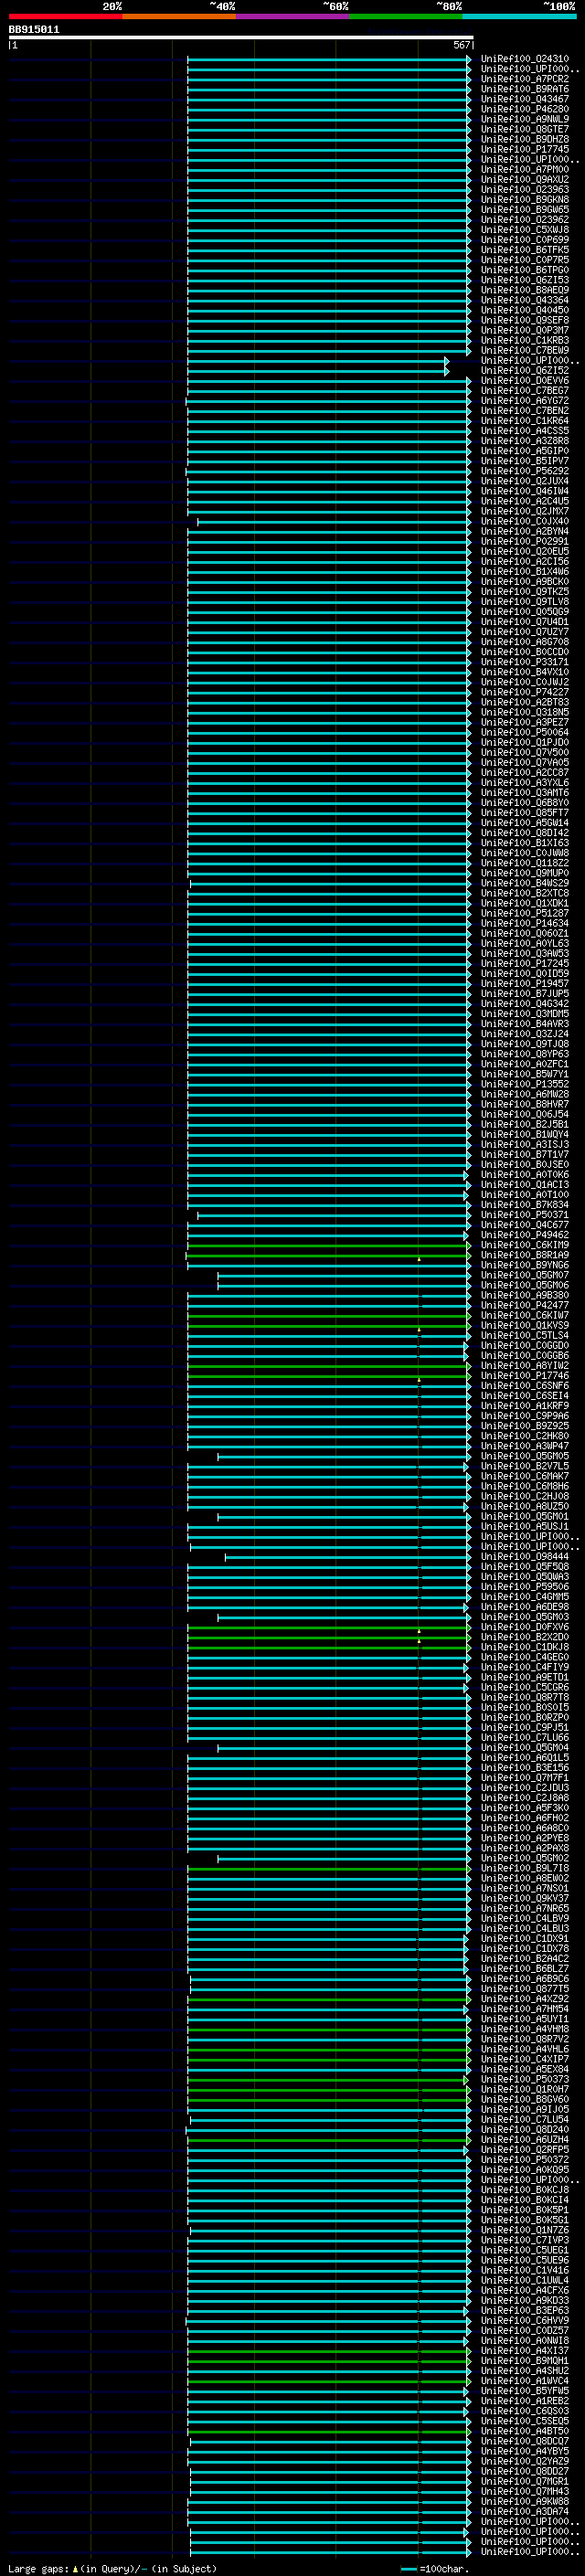The height and width of the screenshot is (2576, 585).
Task: Select the white query length ruler bar
Action: point(241,38)
